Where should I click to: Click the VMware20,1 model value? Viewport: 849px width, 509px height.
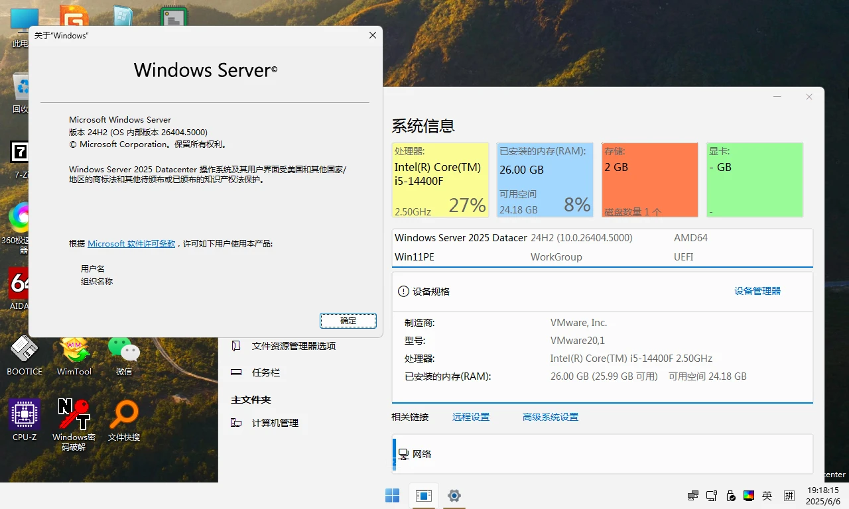click(578, 341)
